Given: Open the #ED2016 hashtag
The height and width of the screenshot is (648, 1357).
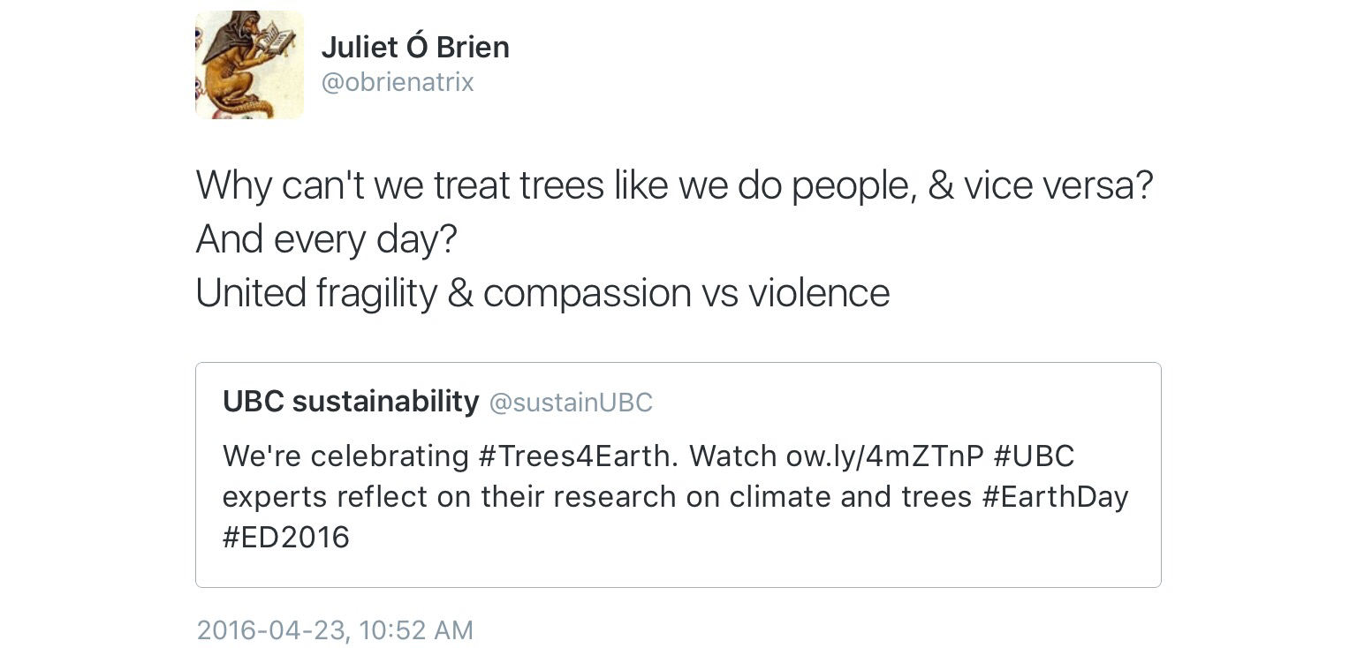Looking at the screenshot, I should pos(286,537).
